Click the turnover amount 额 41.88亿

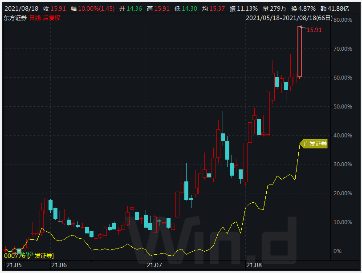click(335, 9)
